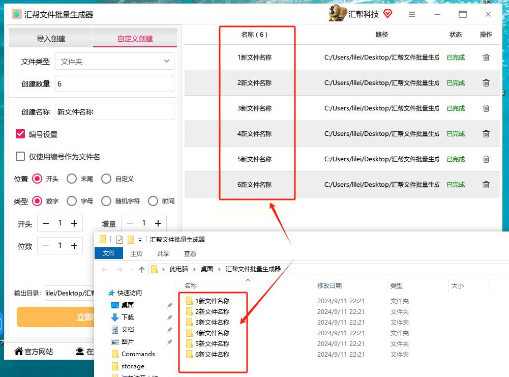The image size is (509, 377).
Task: Enable 仅使用编号作为文件名 checkbox
Action: pos(20,157)
